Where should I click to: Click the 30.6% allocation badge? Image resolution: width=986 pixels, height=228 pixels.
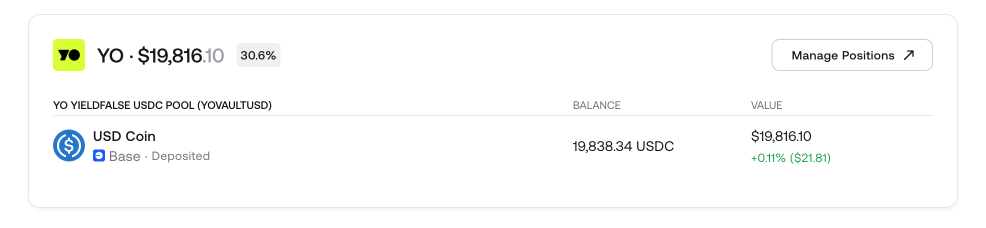[258, 55]
